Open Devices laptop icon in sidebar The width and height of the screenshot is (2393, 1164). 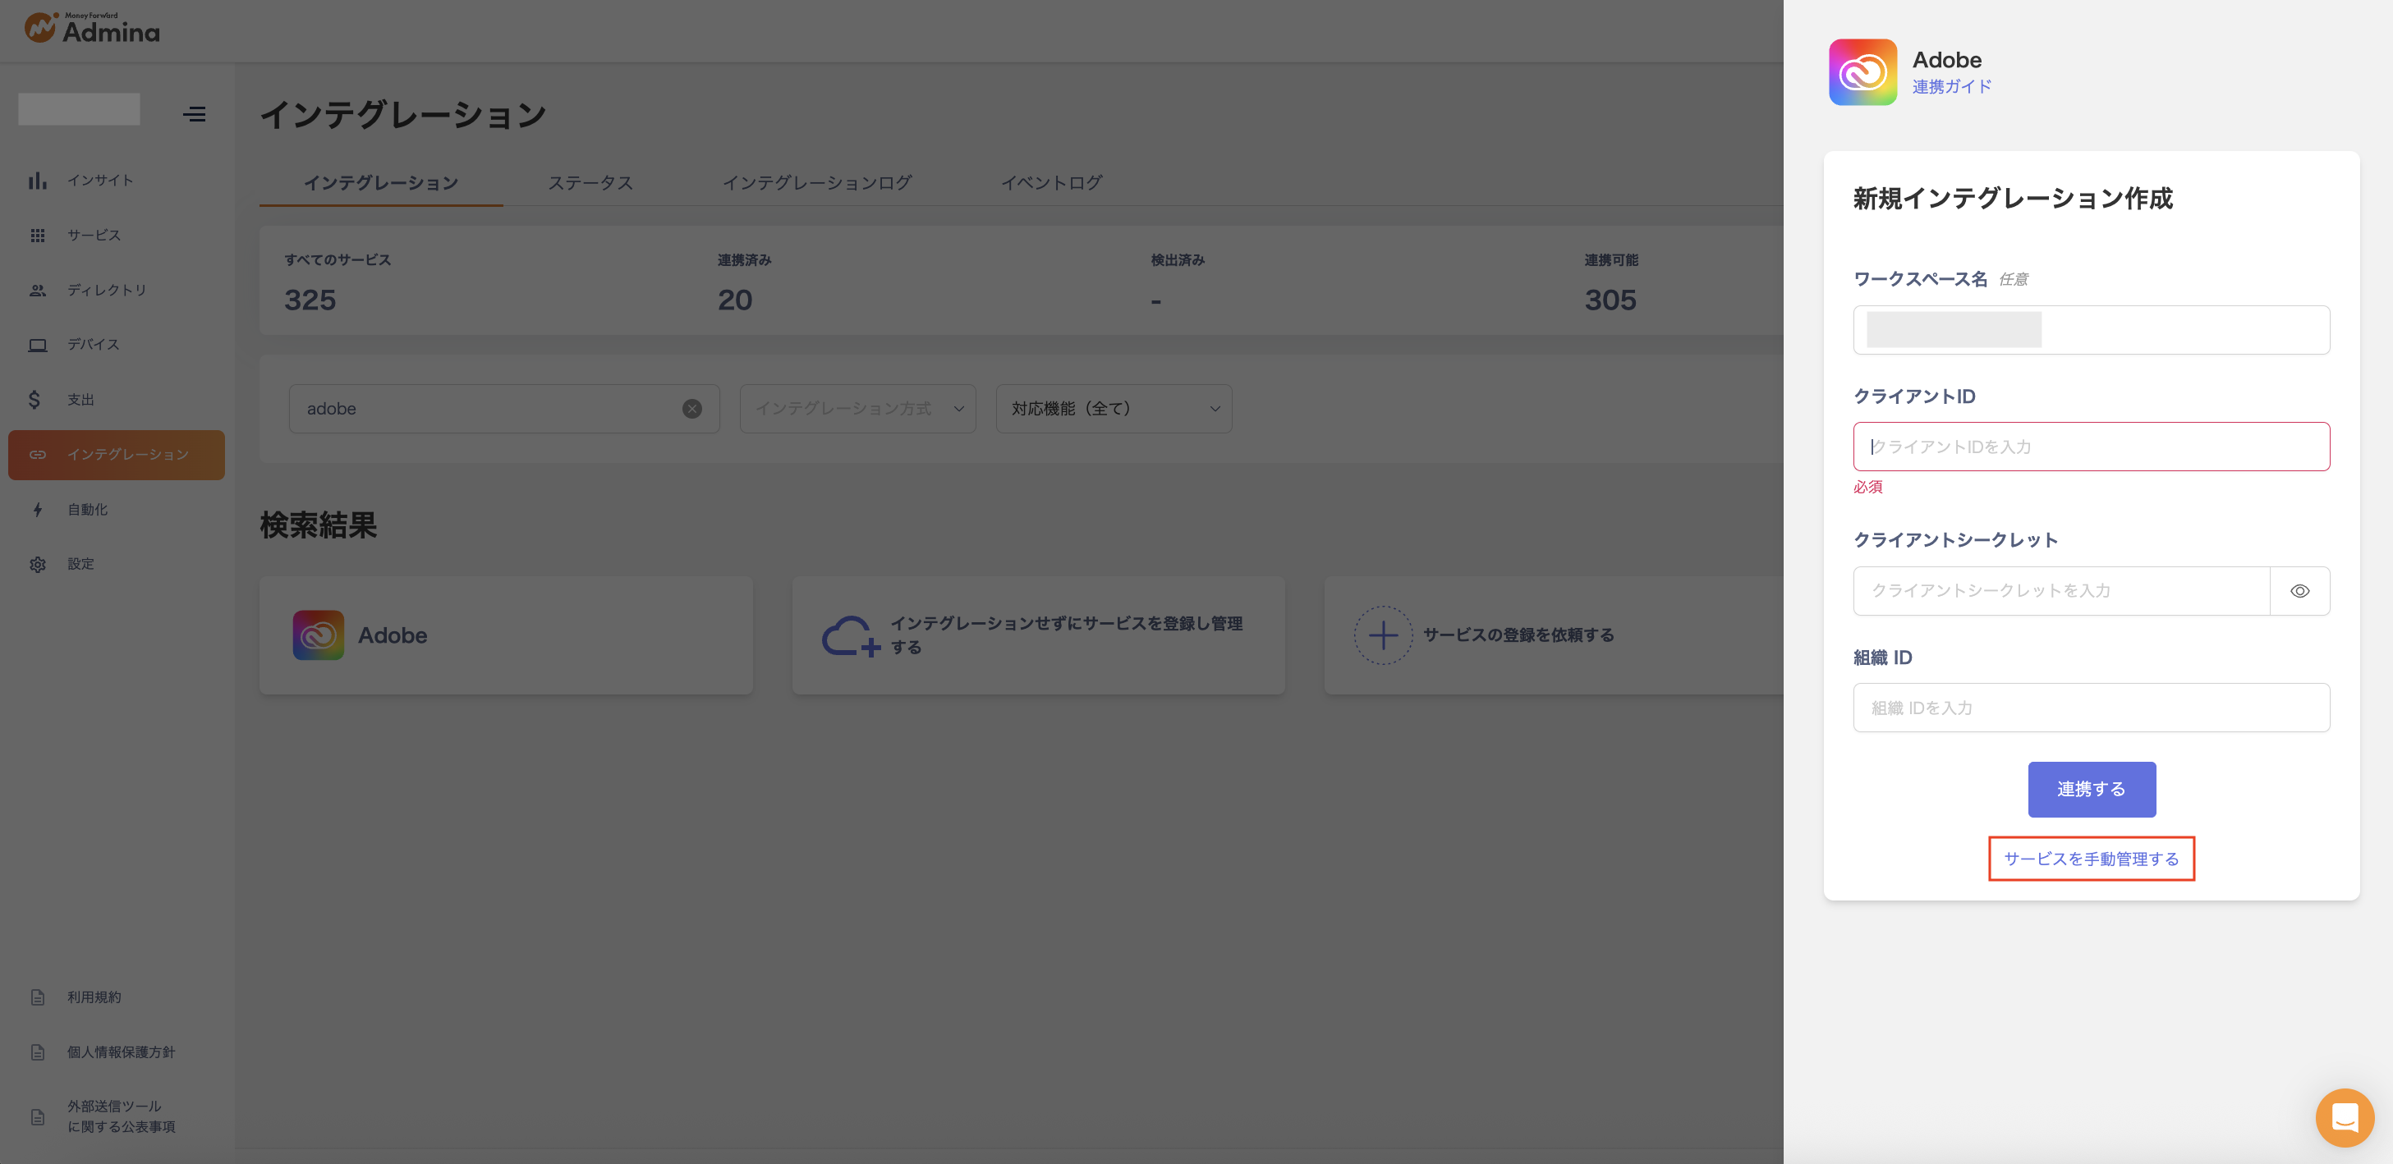coord(37,346)
